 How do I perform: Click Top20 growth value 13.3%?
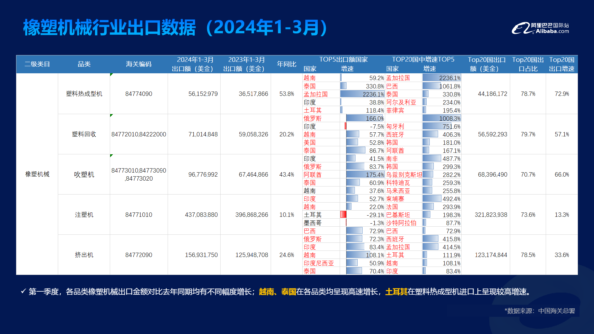562,215
